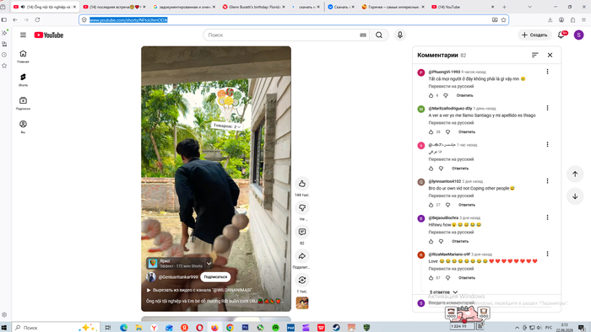This screenshot has width=591, height=332.
Task: Open options for @lynnsantos4102 comment
Action: (547, 181)
